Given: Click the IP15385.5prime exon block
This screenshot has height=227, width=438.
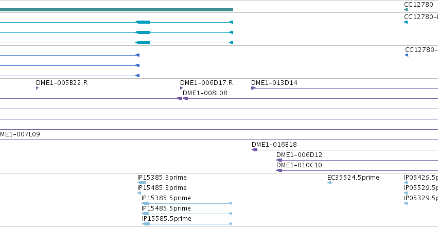Looking at the screenshot, I should 146,203.
